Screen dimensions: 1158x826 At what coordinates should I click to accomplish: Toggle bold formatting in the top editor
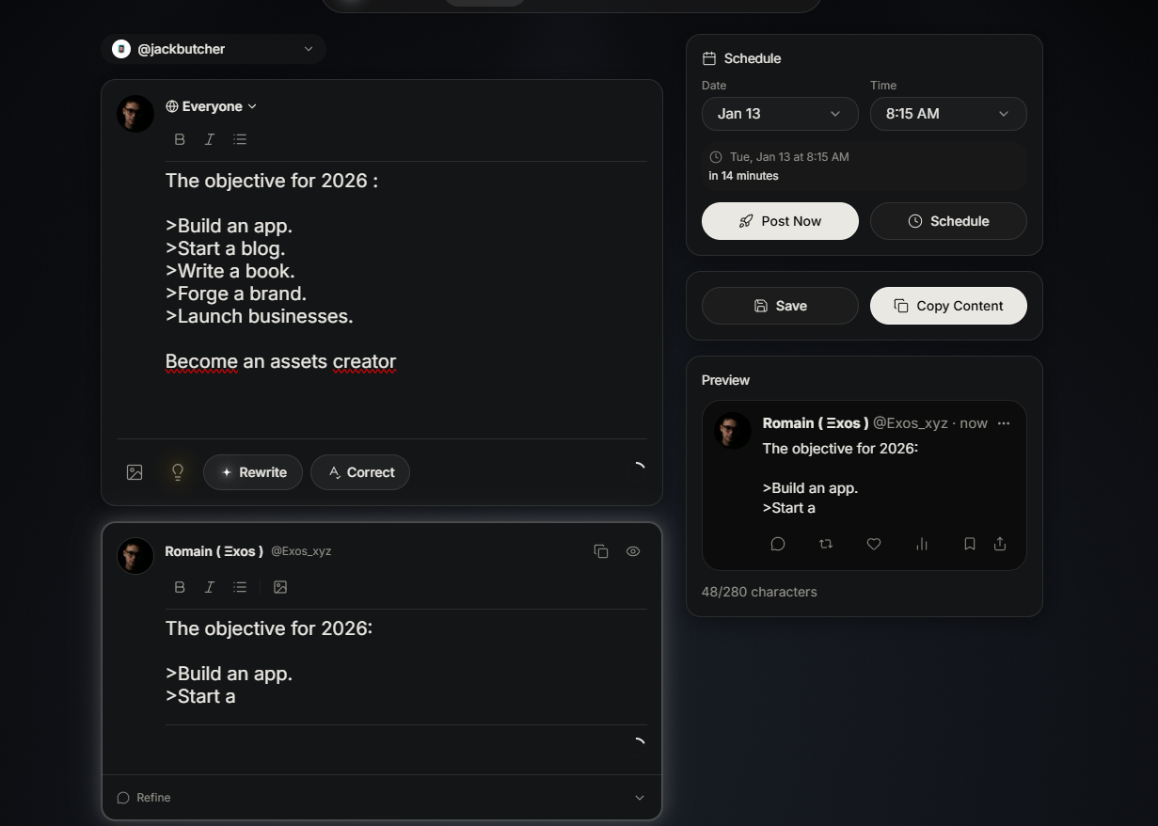(x=179, y=138)
